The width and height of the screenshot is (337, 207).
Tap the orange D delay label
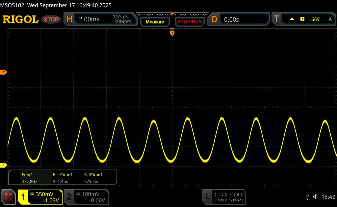[x=214, y=19]
